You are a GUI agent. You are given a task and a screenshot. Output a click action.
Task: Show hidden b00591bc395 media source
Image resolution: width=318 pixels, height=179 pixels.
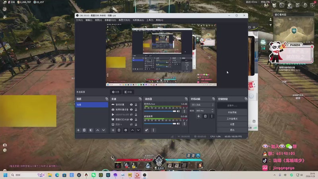pos(131,115)
